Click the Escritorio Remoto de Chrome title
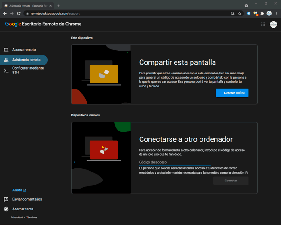281x225 pixels. [x=52, y=24]
